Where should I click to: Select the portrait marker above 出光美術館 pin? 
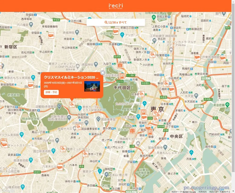(143, 112)
